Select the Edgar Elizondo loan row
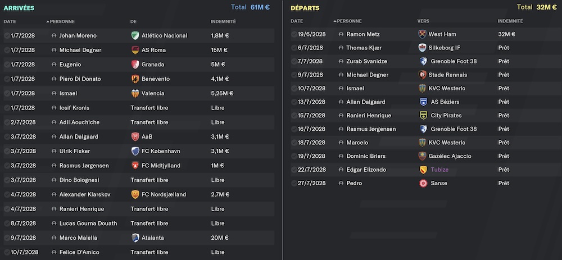The width and height of the screenshot is (562, 260). pyautogui.click(x=424, y=170)
